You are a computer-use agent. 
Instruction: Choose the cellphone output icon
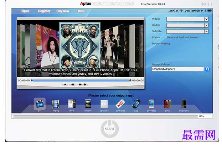(x=184, y=104)
